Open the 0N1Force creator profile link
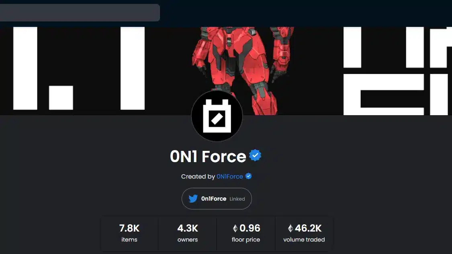 (230, 177)
